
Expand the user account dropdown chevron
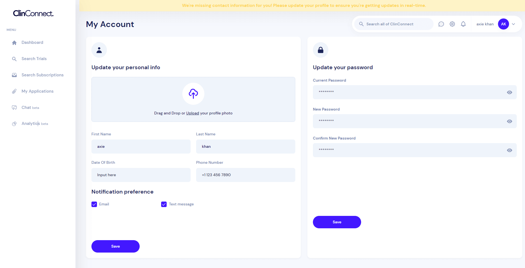point(513,24)
